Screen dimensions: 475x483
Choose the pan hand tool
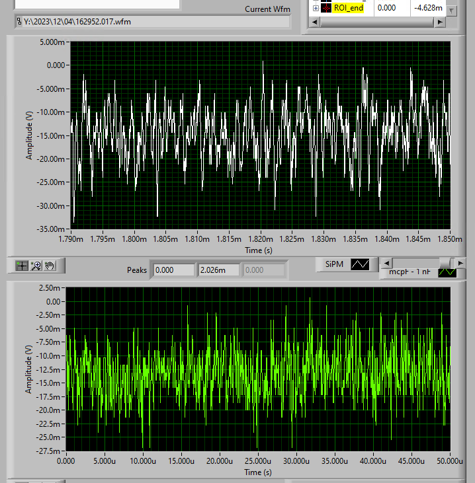(x=50, y=266)
